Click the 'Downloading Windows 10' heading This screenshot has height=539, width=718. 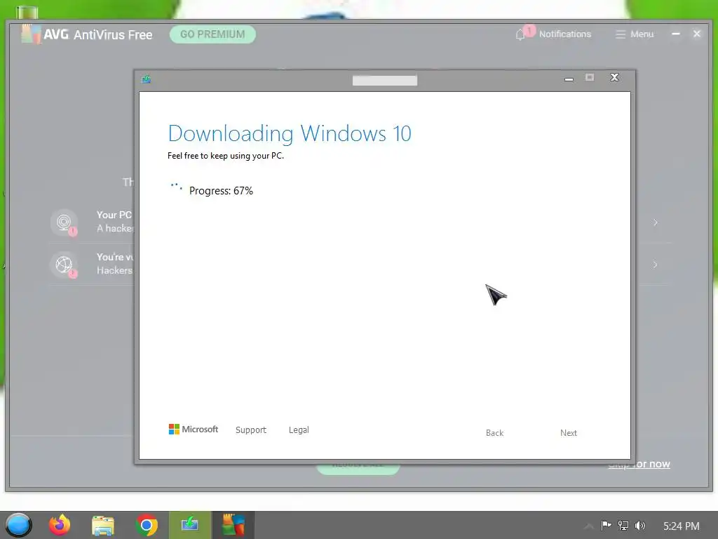click(x=290, y=133)
